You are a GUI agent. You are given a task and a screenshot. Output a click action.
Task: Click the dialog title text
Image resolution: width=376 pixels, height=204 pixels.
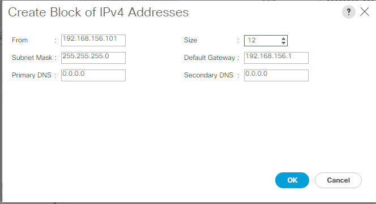pyautogui.click(x=99, y=12)
